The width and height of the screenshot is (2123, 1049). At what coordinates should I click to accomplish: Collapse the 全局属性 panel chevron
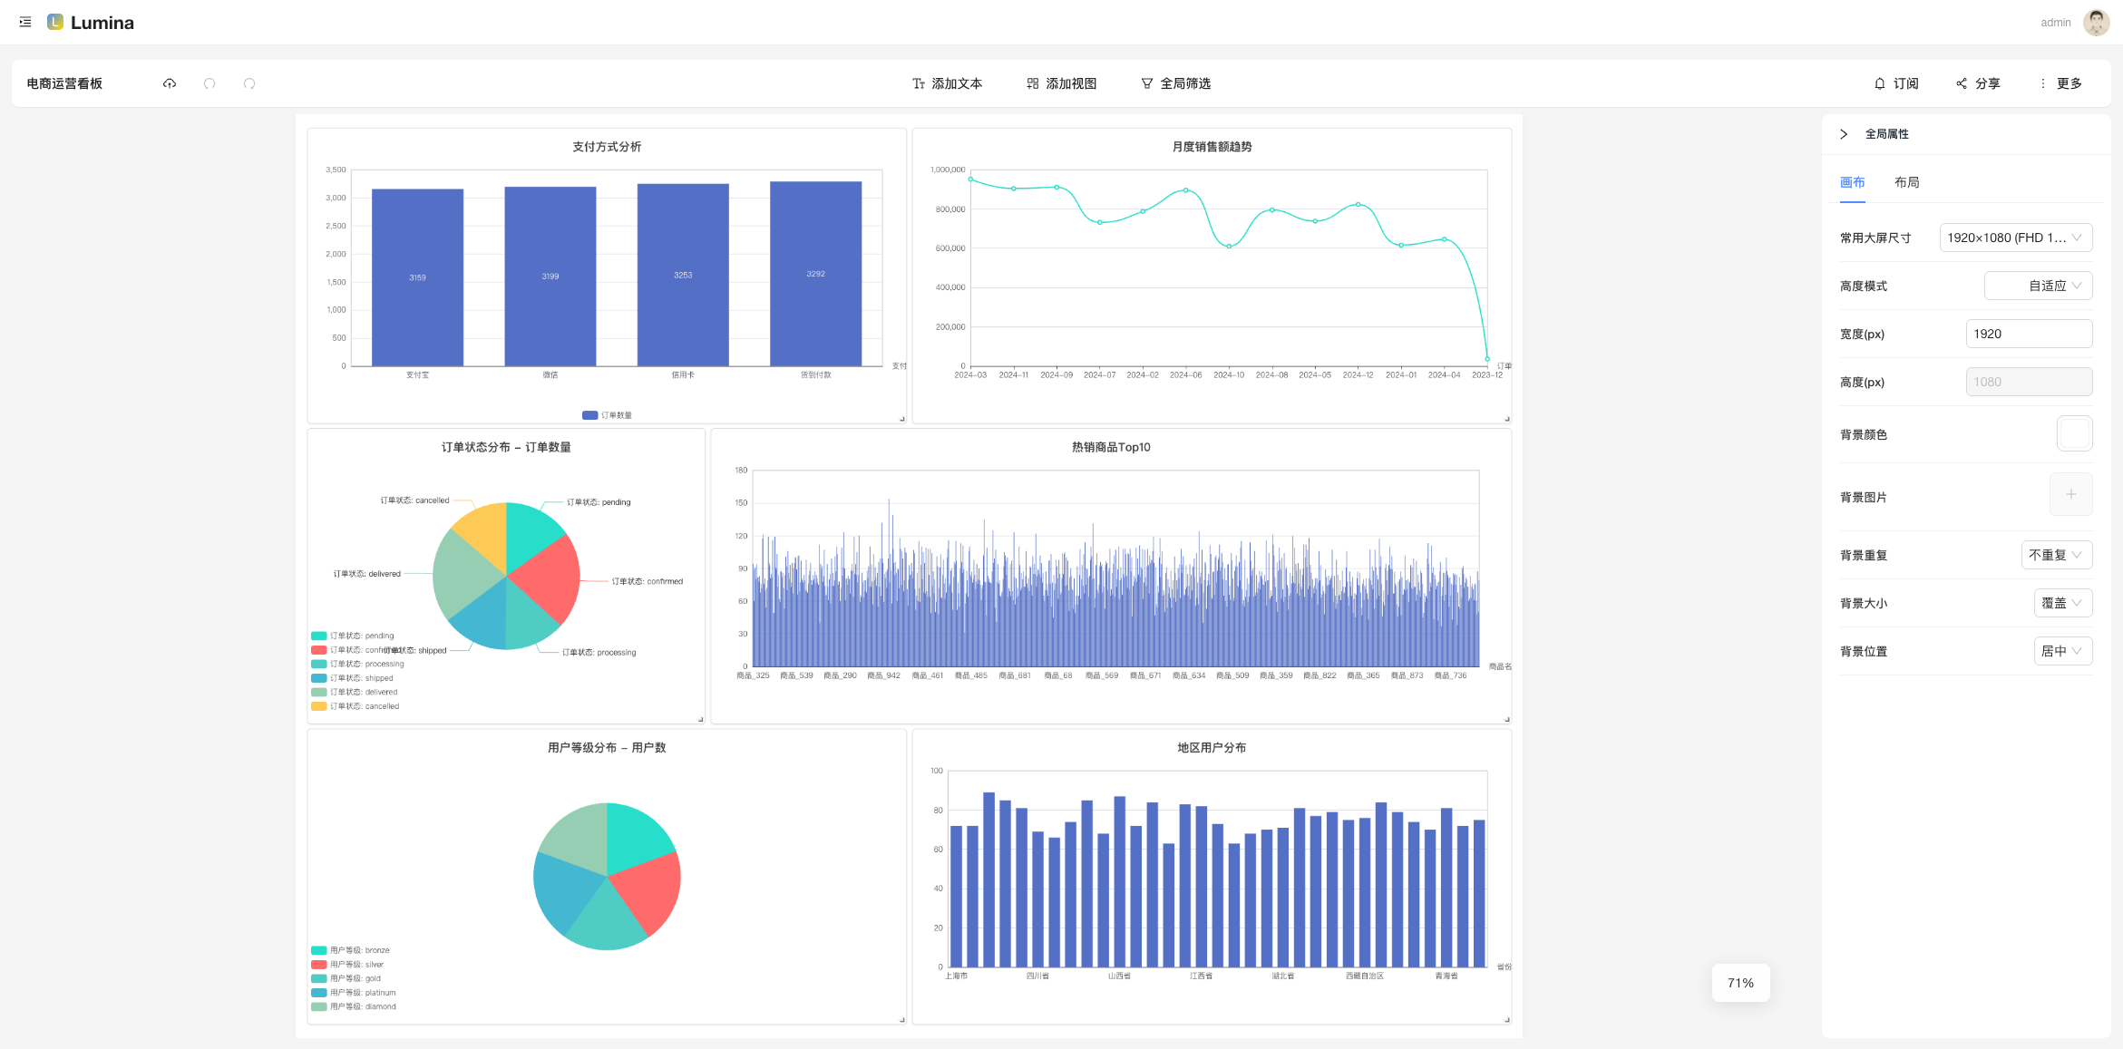pos(1844,134)
